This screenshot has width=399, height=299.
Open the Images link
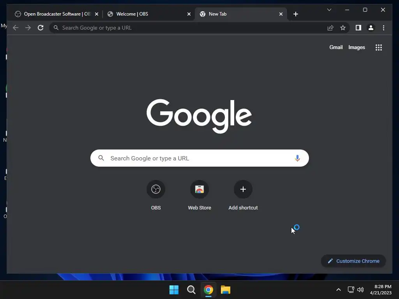click(357, 47)
